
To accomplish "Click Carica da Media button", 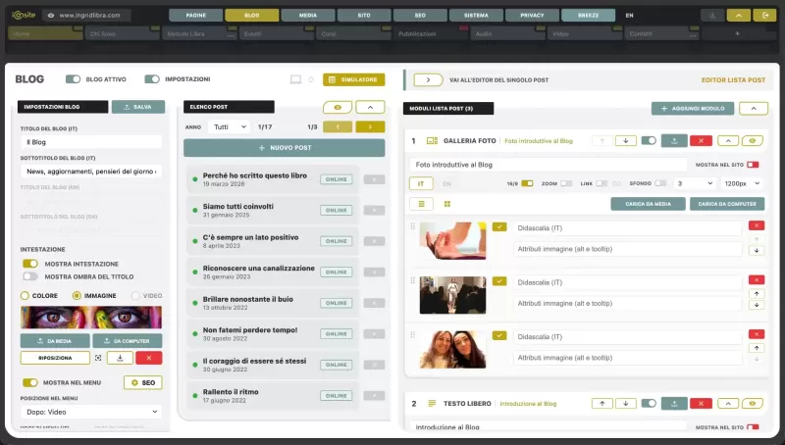I will [x=648, y=204].
